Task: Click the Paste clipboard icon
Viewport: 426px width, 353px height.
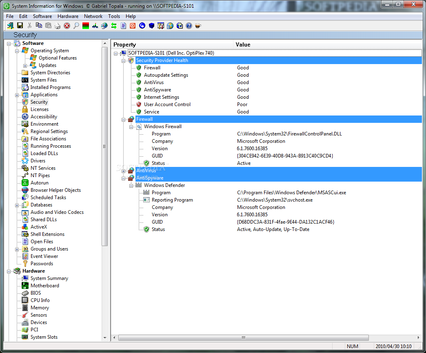Action: (x=48, y=26)
